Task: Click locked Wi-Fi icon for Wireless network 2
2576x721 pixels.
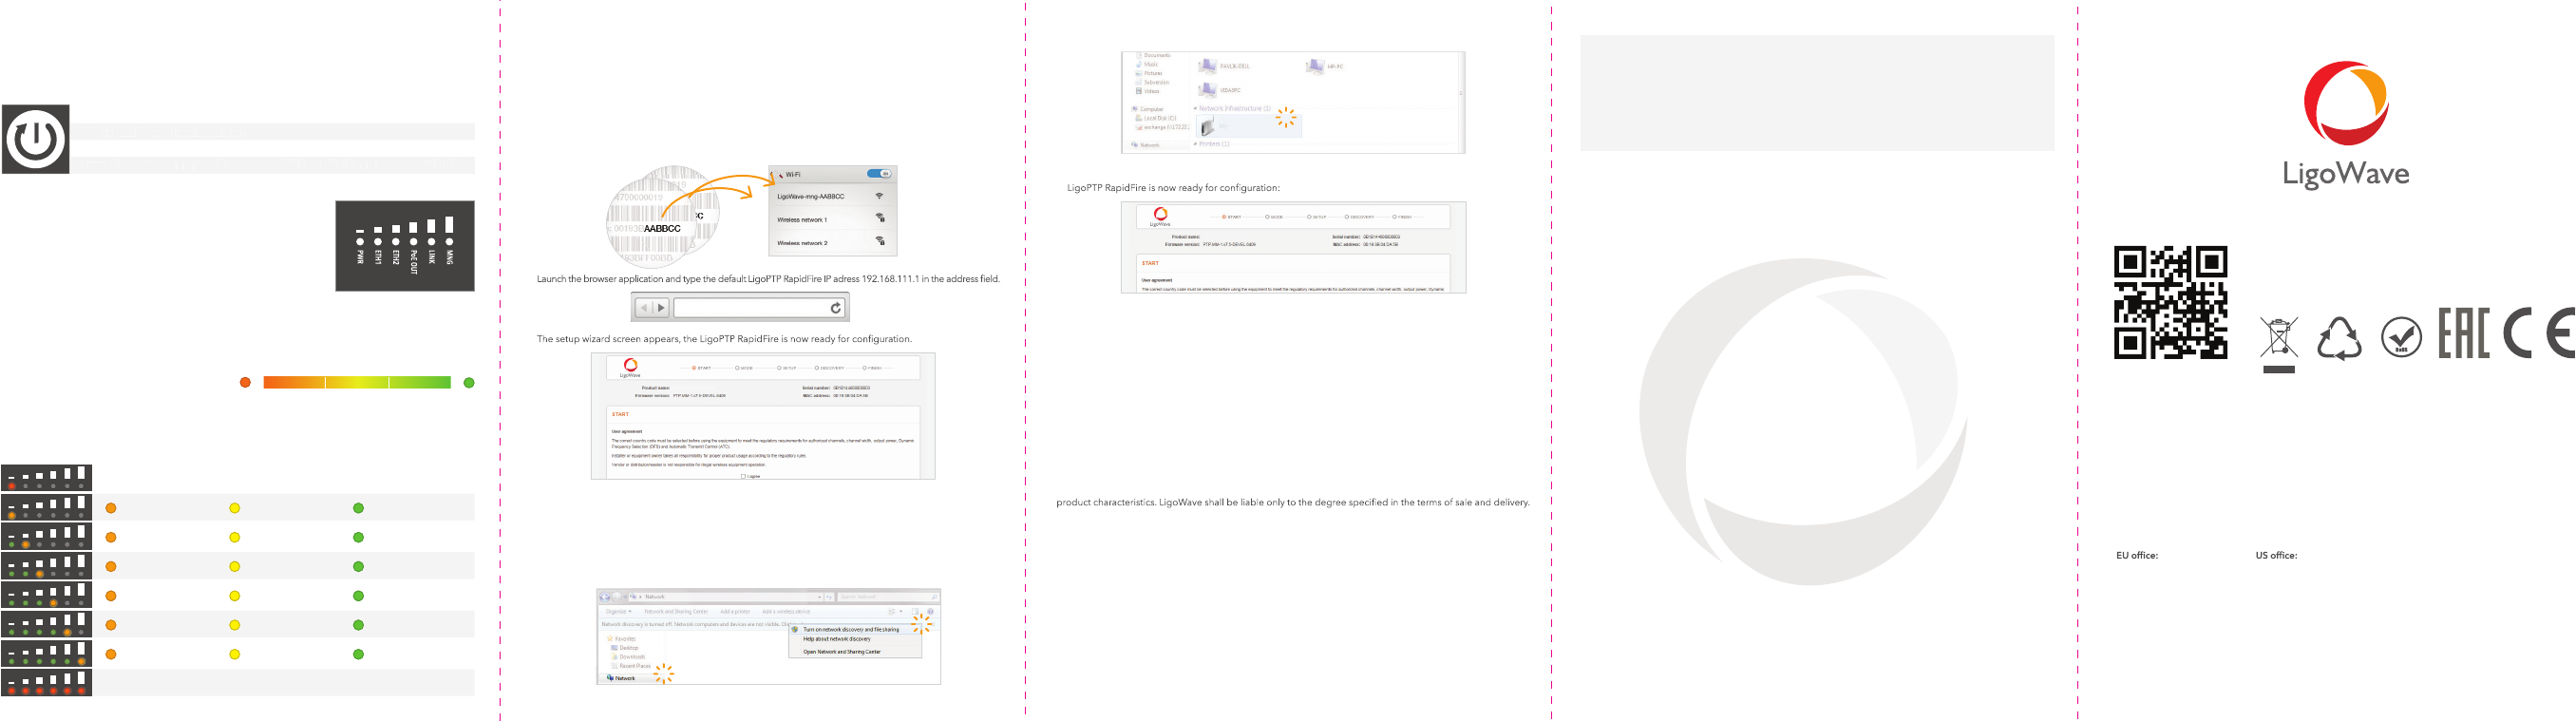Action: [x=880, y=241]
